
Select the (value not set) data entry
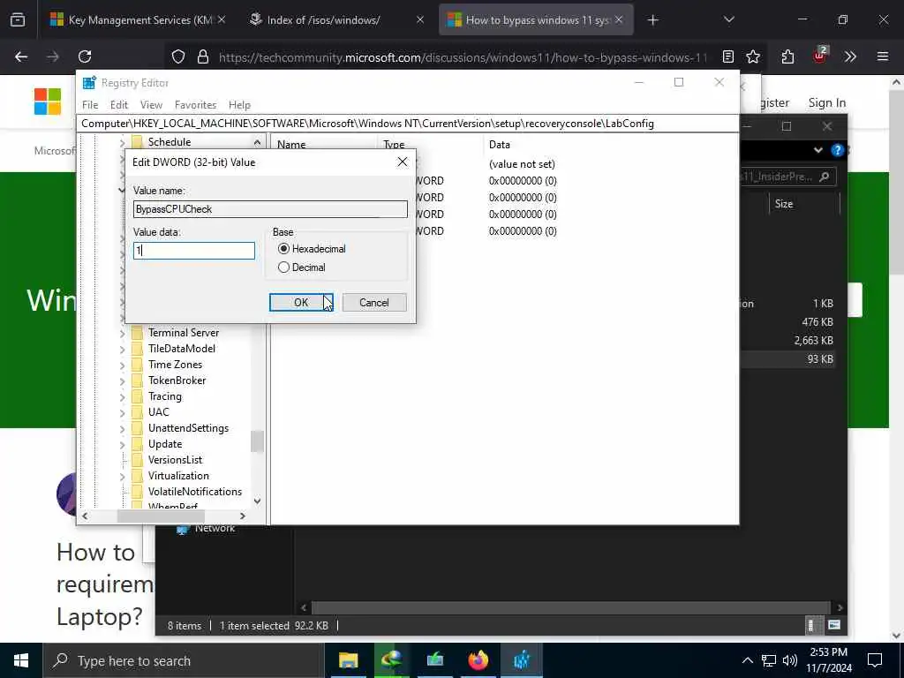522,164
